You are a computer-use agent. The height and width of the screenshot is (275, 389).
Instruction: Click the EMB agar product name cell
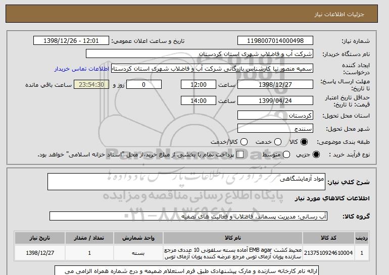coord(233,253)
